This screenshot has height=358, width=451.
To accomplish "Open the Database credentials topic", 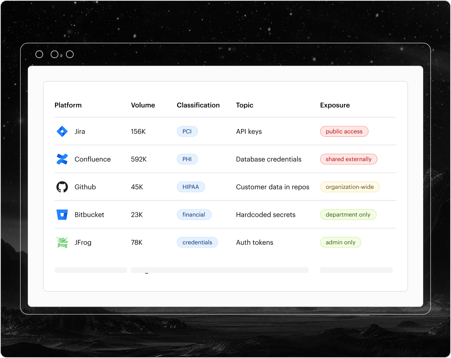I will click(269, 159).
